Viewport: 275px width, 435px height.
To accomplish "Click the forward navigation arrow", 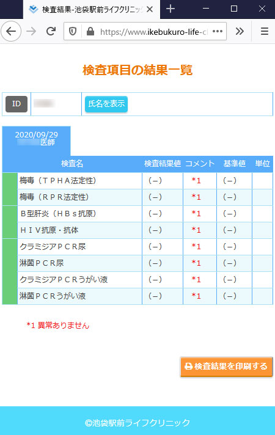I will (x=31, y=31).
